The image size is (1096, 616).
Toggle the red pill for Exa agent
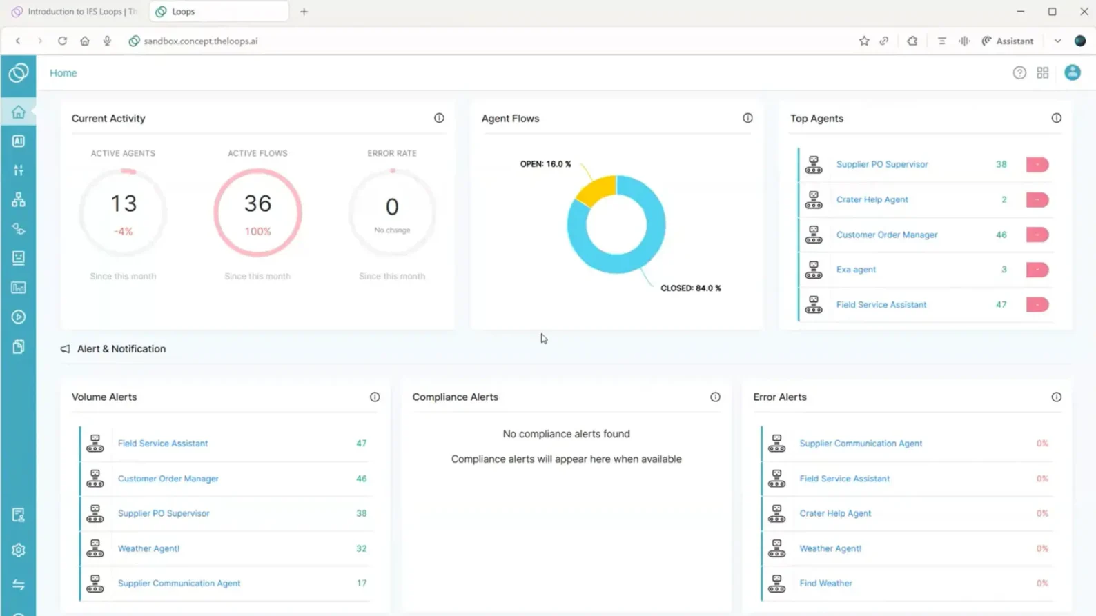tap(1037, 270)
